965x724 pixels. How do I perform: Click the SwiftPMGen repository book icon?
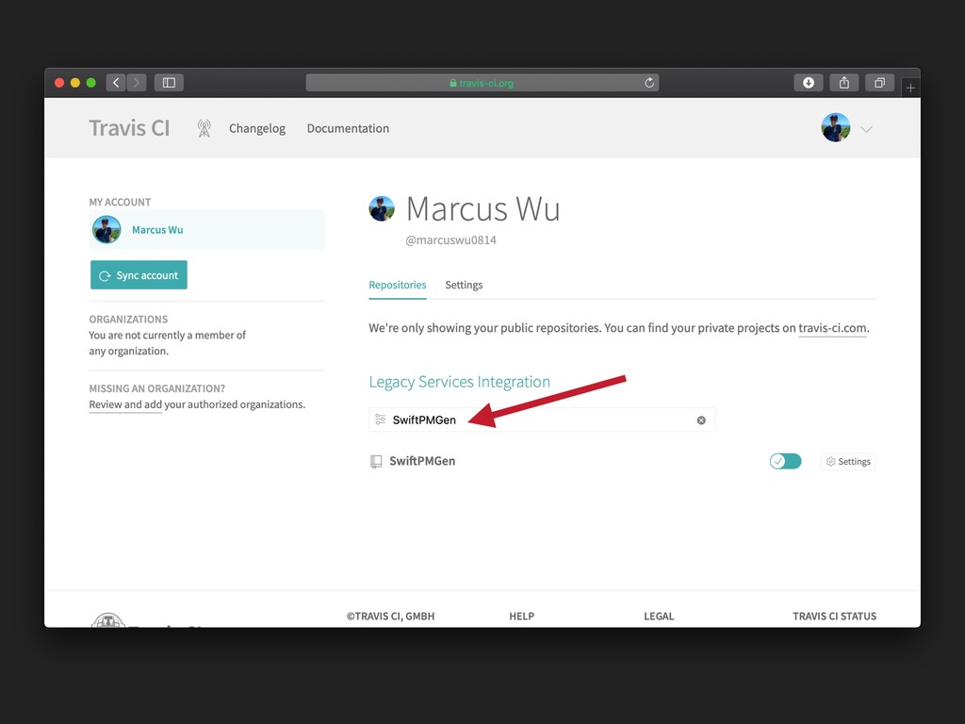[375, 462]
